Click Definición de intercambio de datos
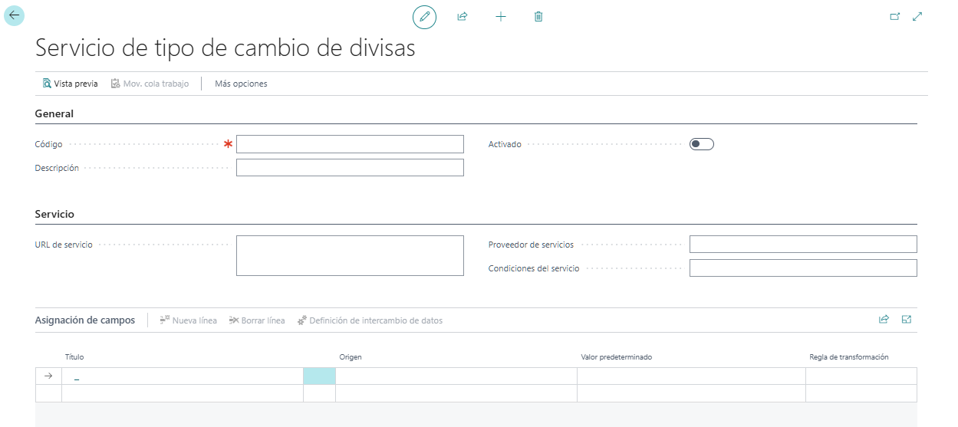Image resolution: width=958 pixels, height=427 pixels. (370, 320)
